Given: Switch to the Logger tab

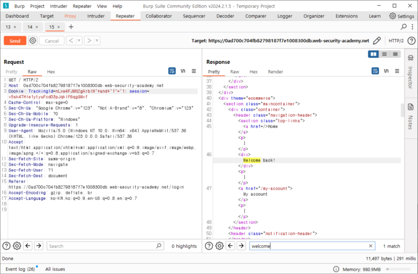Looking at the screenshot, I should point(285,16).
